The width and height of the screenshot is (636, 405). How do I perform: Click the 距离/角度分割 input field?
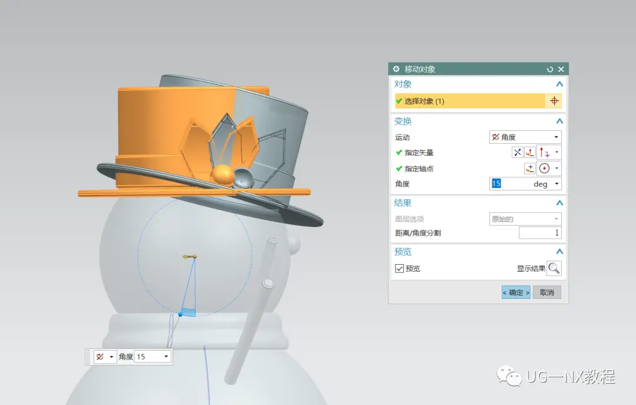[540, 233]
